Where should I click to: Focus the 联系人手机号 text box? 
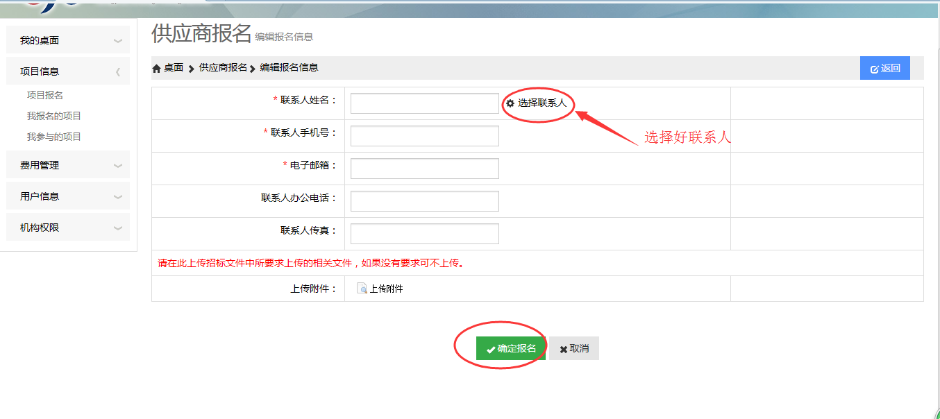click(x=424, y=136)
